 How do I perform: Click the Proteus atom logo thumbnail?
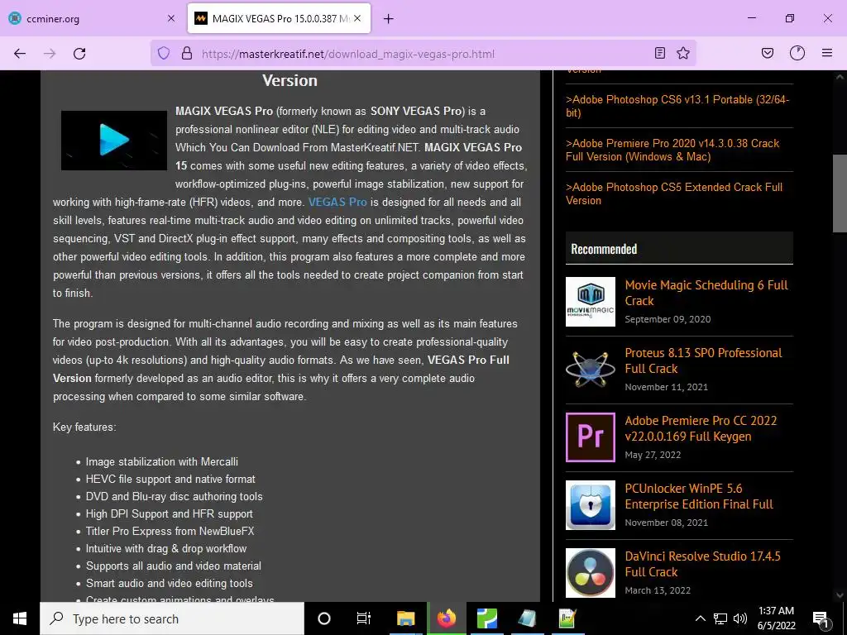point(591,370)
